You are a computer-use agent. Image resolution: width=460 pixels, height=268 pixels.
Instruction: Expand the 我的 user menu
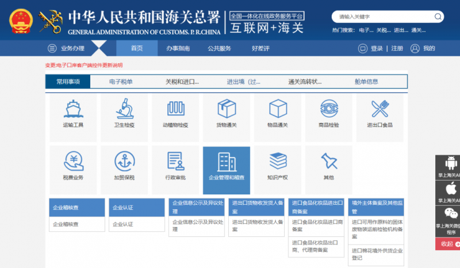[x=423, y=48]
